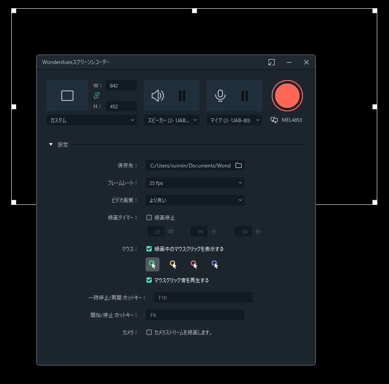This screenshot has height=384, width=389.
Task: Click the speaker volume level meter
Action: (x=182, y=96)
